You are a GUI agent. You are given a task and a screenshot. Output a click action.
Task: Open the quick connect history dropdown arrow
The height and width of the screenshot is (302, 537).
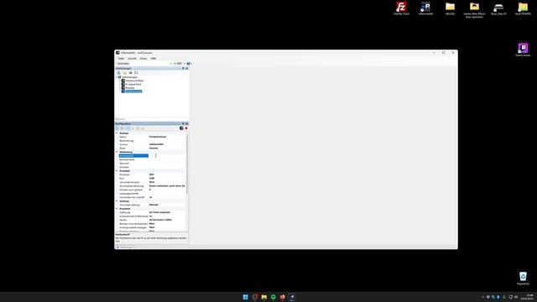coord(171,64)
